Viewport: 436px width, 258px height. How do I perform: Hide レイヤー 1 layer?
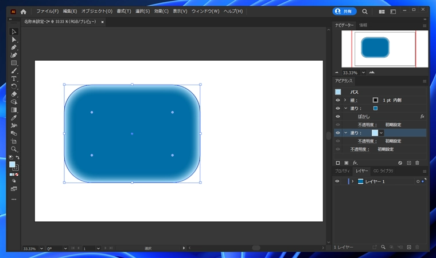pos(337,181)
